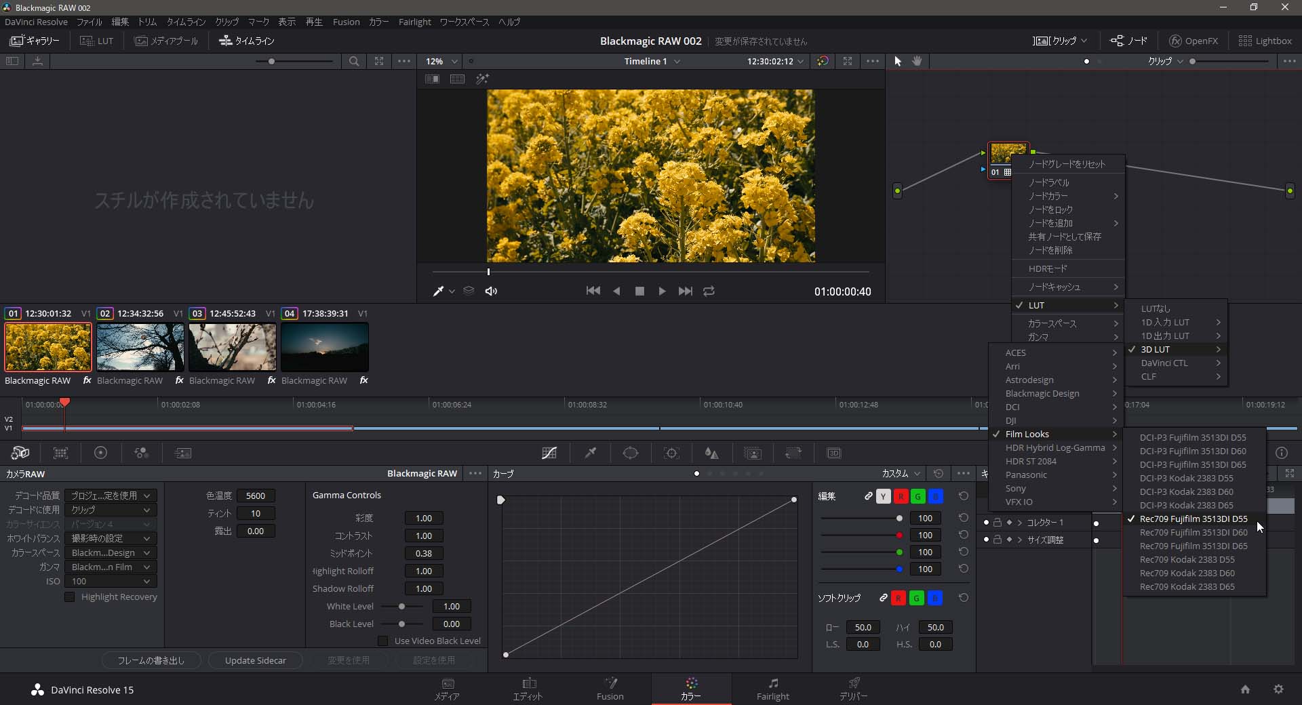
Task: Open the ホワイトバランス dropdown
Action: tap(111, 538)
